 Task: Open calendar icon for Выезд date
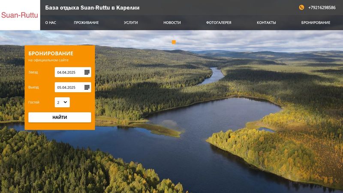pyautogui.click(x=87, y=87)
